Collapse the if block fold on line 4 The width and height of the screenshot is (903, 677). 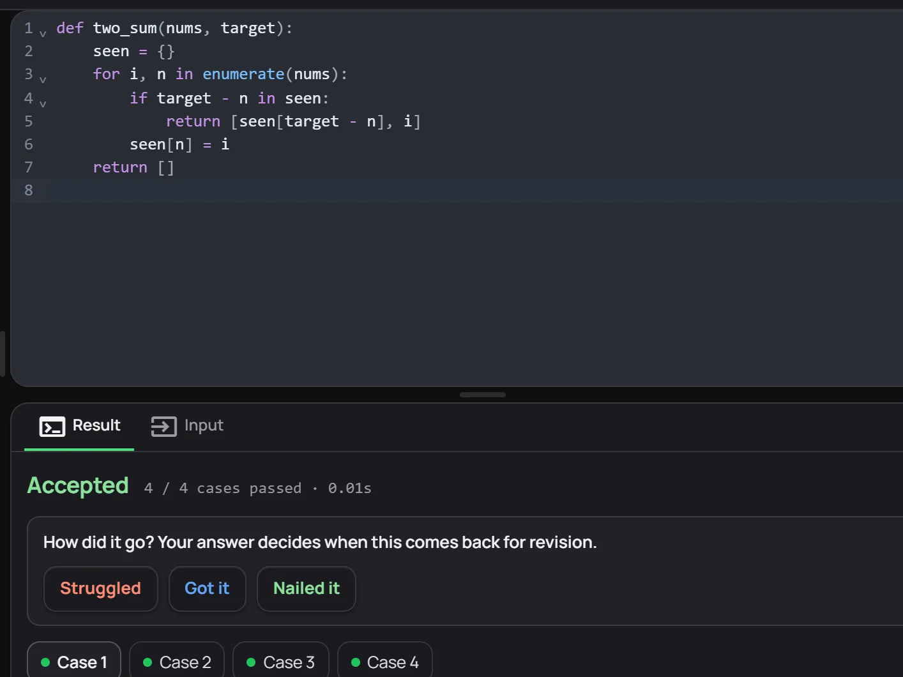[x=43, y=103]
